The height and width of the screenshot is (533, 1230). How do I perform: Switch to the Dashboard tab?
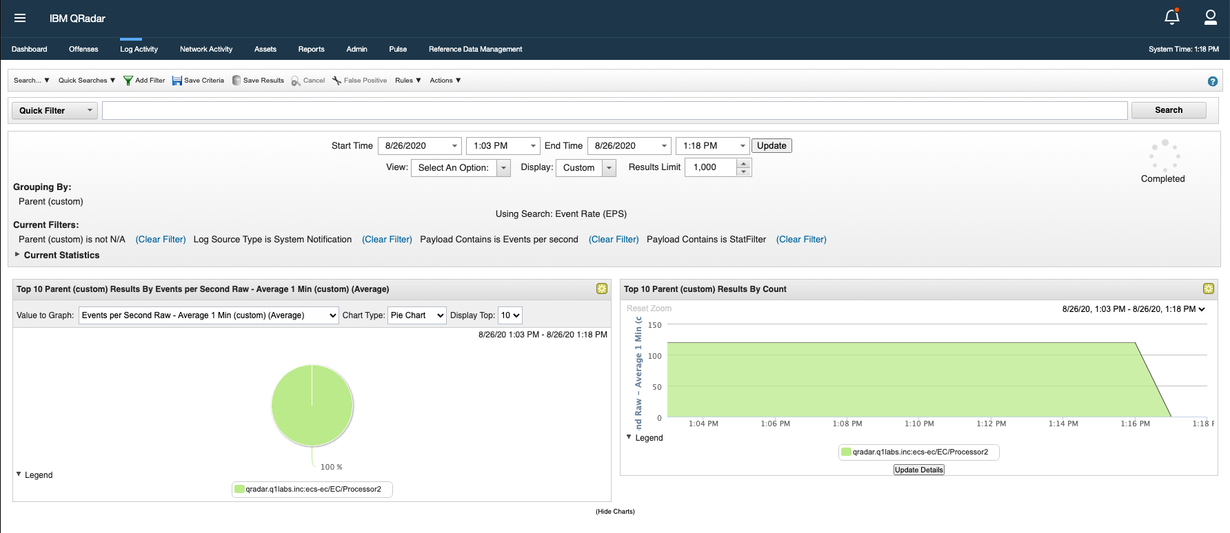[x=29, y=49]
